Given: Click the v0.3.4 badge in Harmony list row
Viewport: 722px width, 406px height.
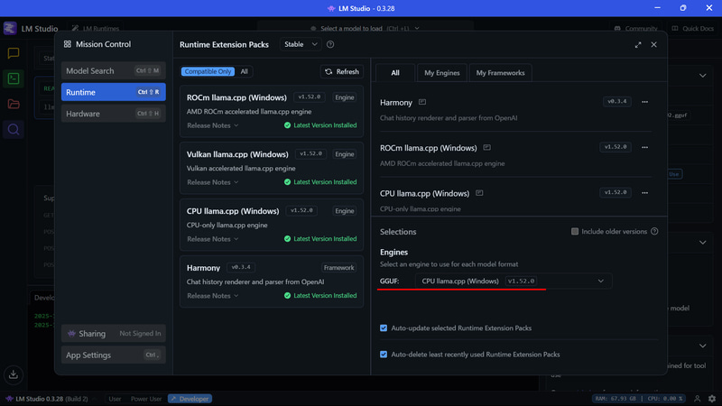Looking at the screenshot, I should tap(617, 101).
